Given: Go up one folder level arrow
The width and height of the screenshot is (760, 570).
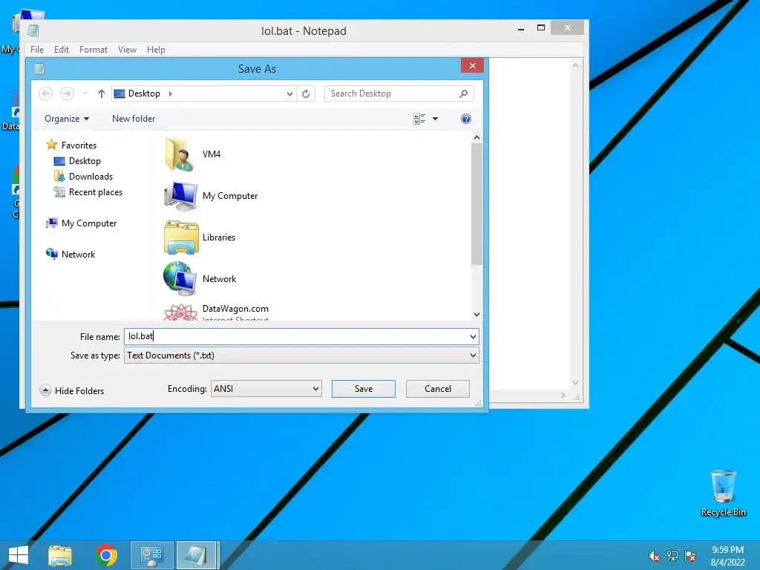Looking at the screenshot, I should coord(101,94).
